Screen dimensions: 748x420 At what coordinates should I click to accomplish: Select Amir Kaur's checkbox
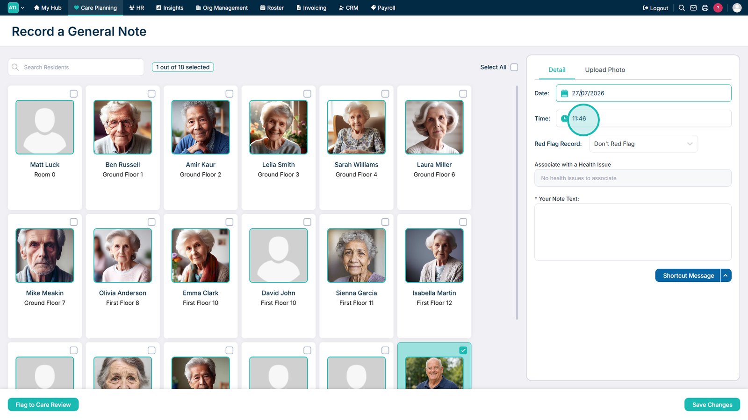click(x=230, y=94)
